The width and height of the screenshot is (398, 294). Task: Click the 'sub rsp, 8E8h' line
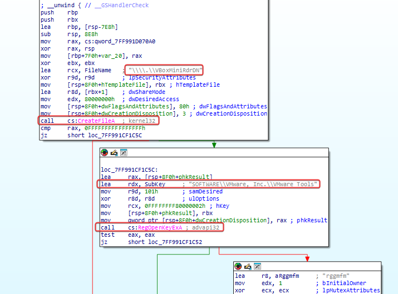pyautogui.click(x=69, y=34)
